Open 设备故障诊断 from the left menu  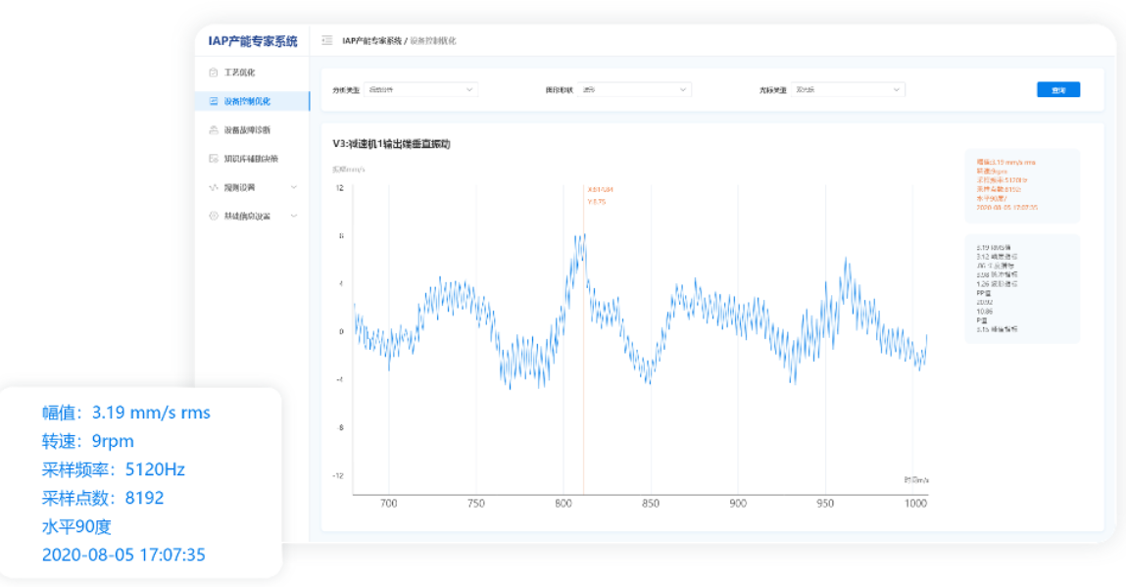point(247,129)
